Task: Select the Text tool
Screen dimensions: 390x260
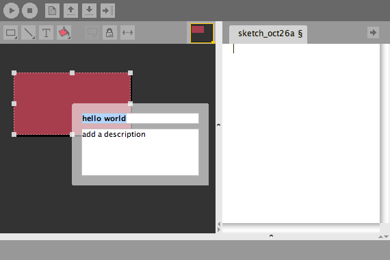Action: pyautogui.click(x=47, y=33)
